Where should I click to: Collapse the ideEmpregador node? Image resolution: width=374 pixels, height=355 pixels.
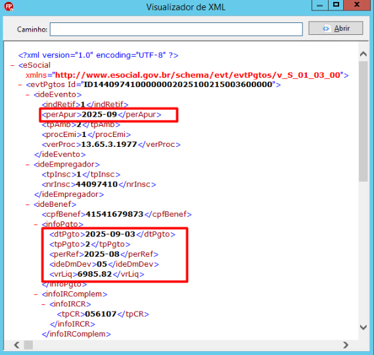pyautogui.click(x=28, y=165)
